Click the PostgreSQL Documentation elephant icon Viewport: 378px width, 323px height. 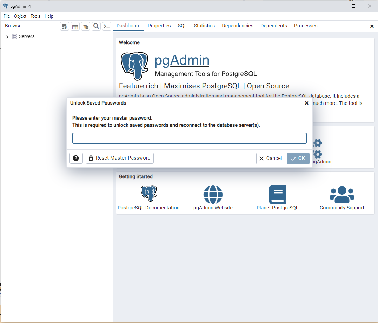pos(148,193)
